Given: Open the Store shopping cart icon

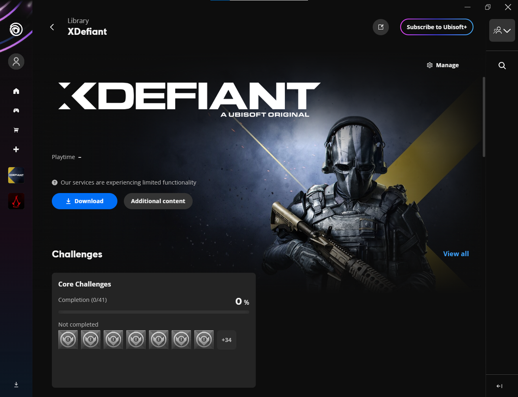Looking at the screenshot, I should point(16,130).
